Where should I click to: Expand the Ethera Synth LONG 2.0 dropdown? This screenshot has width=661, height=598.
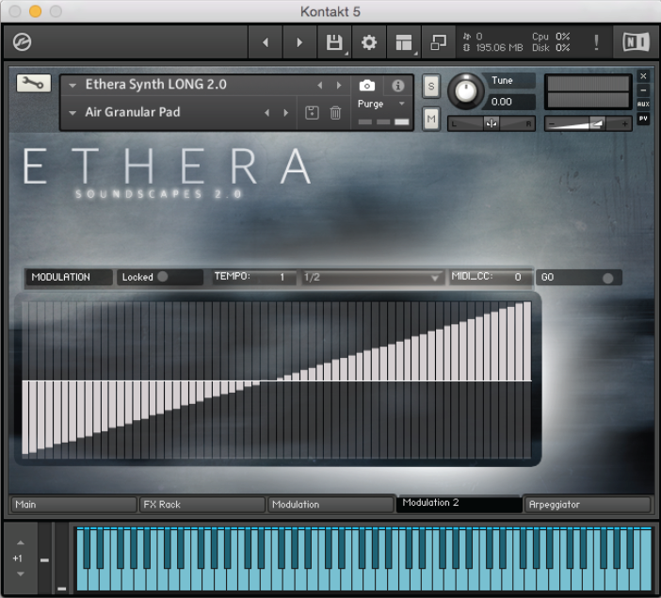73,85
